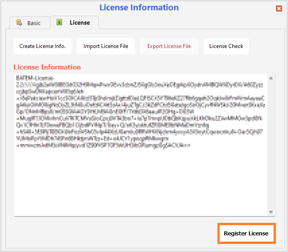Click the green icon on the License tab
The image size is (288, 252).
pos(59,22)
